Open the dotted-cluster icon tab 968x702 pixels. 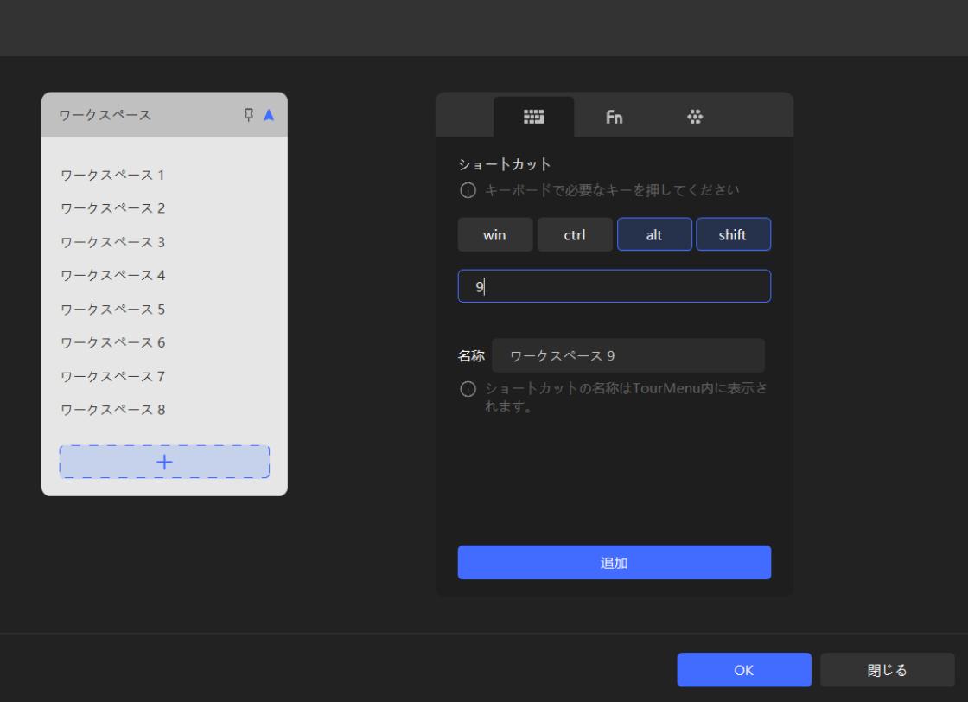(694, 118)
